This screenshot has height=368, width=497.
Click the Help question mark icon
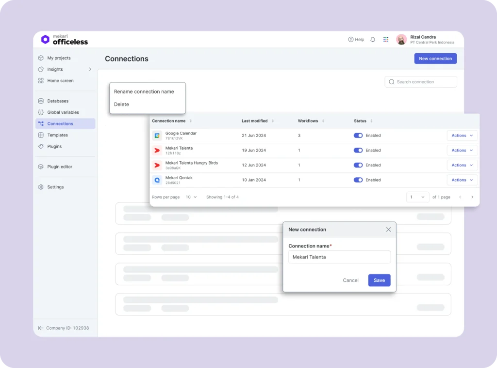click(350, 40)
